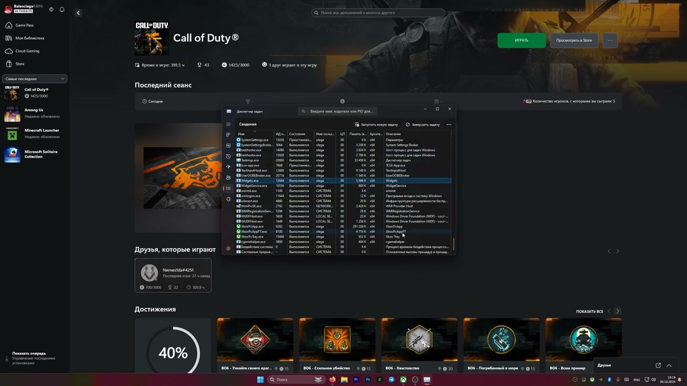Image resolution: width=687 pixels, height=386 pixels.
Task: Click 'ПОКАЗАТЬ ВСЕ' achievements link
Action: click(x=589, y=311)
